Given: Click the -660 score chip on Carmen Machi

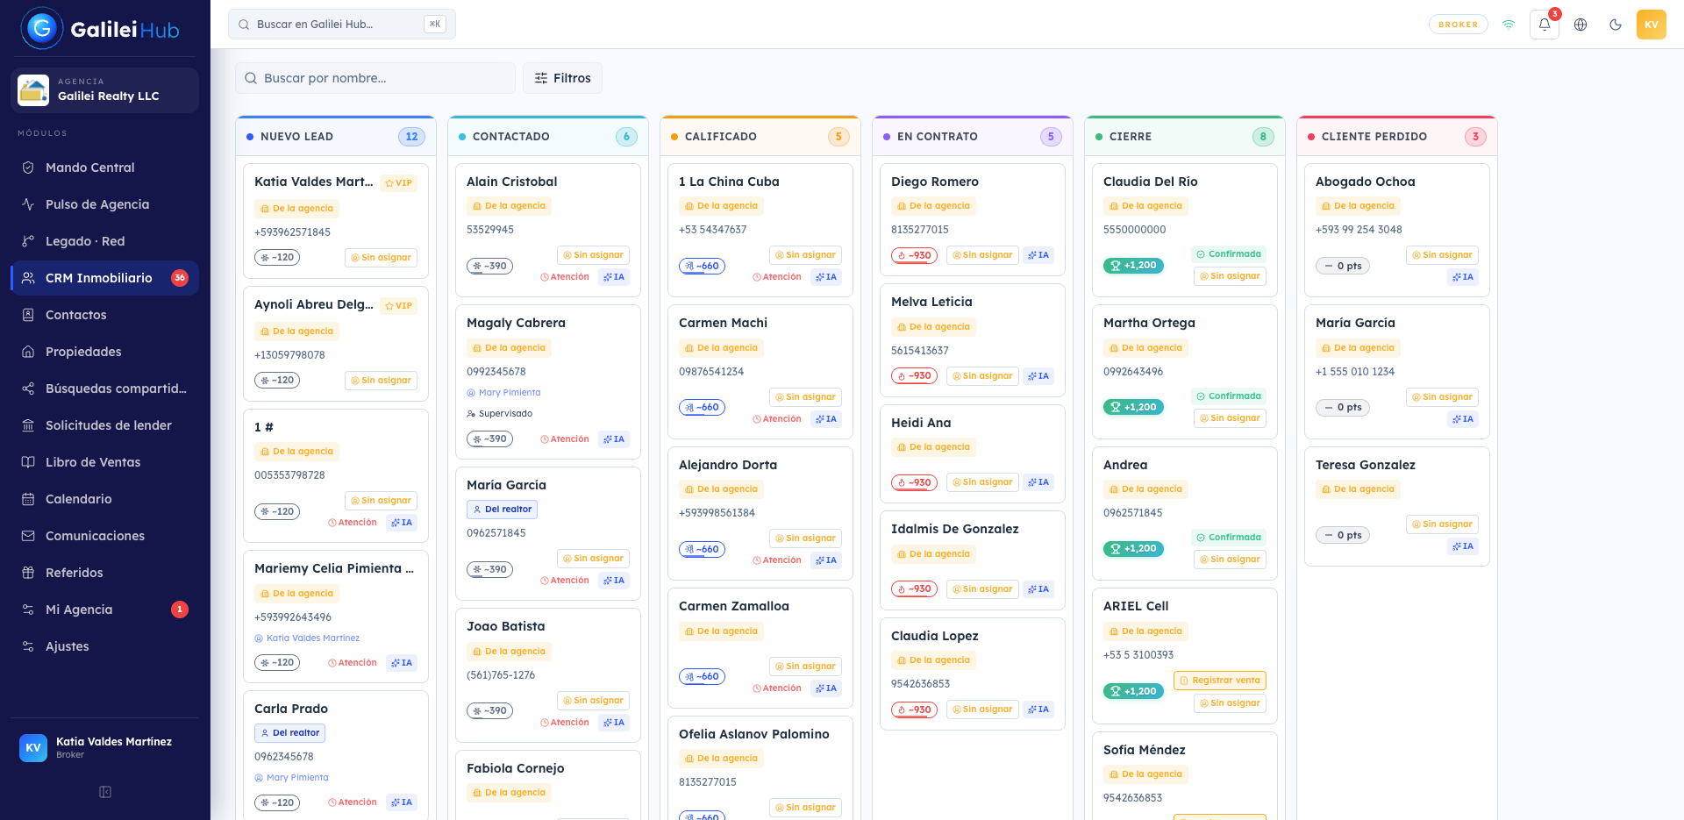Looking at the screenshot, I should click(x=703, y=408).
